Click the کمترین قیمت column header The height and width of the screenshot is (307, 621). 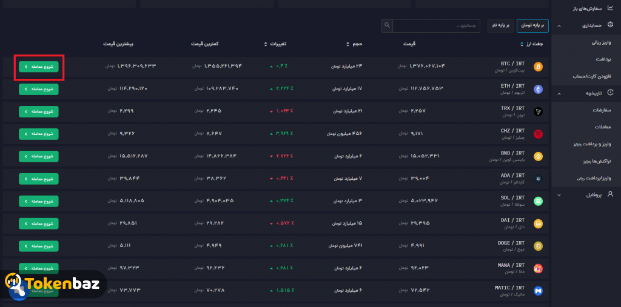click(206, 44)
